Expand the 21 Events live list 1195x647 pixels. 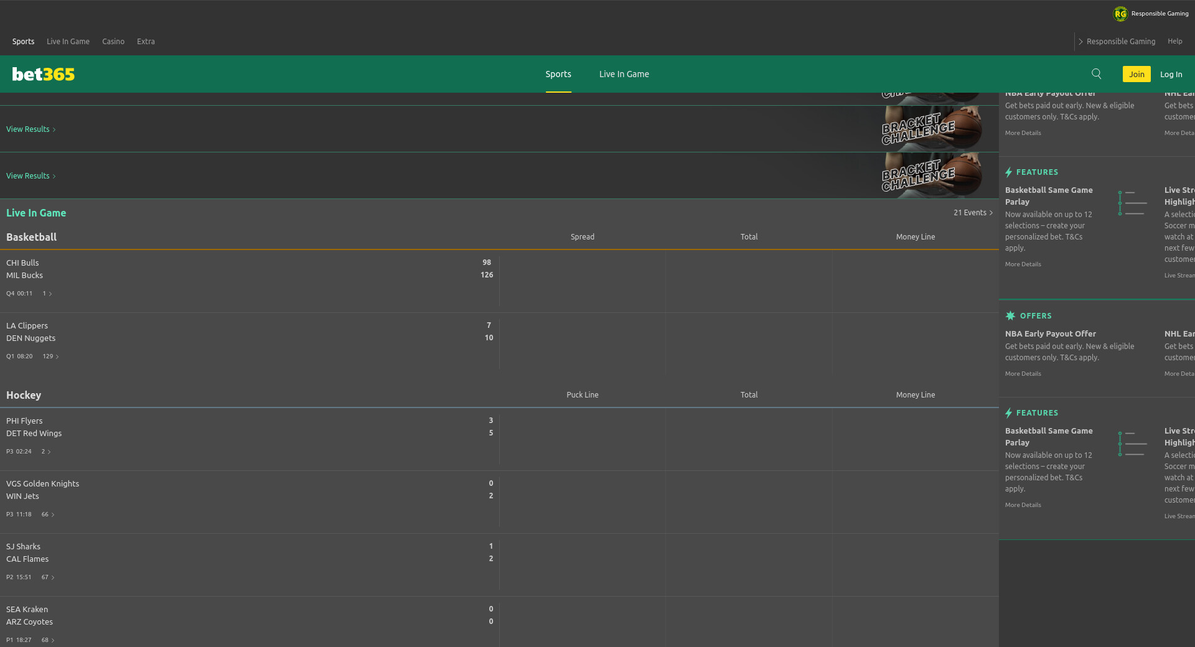(x=973, y=213)
